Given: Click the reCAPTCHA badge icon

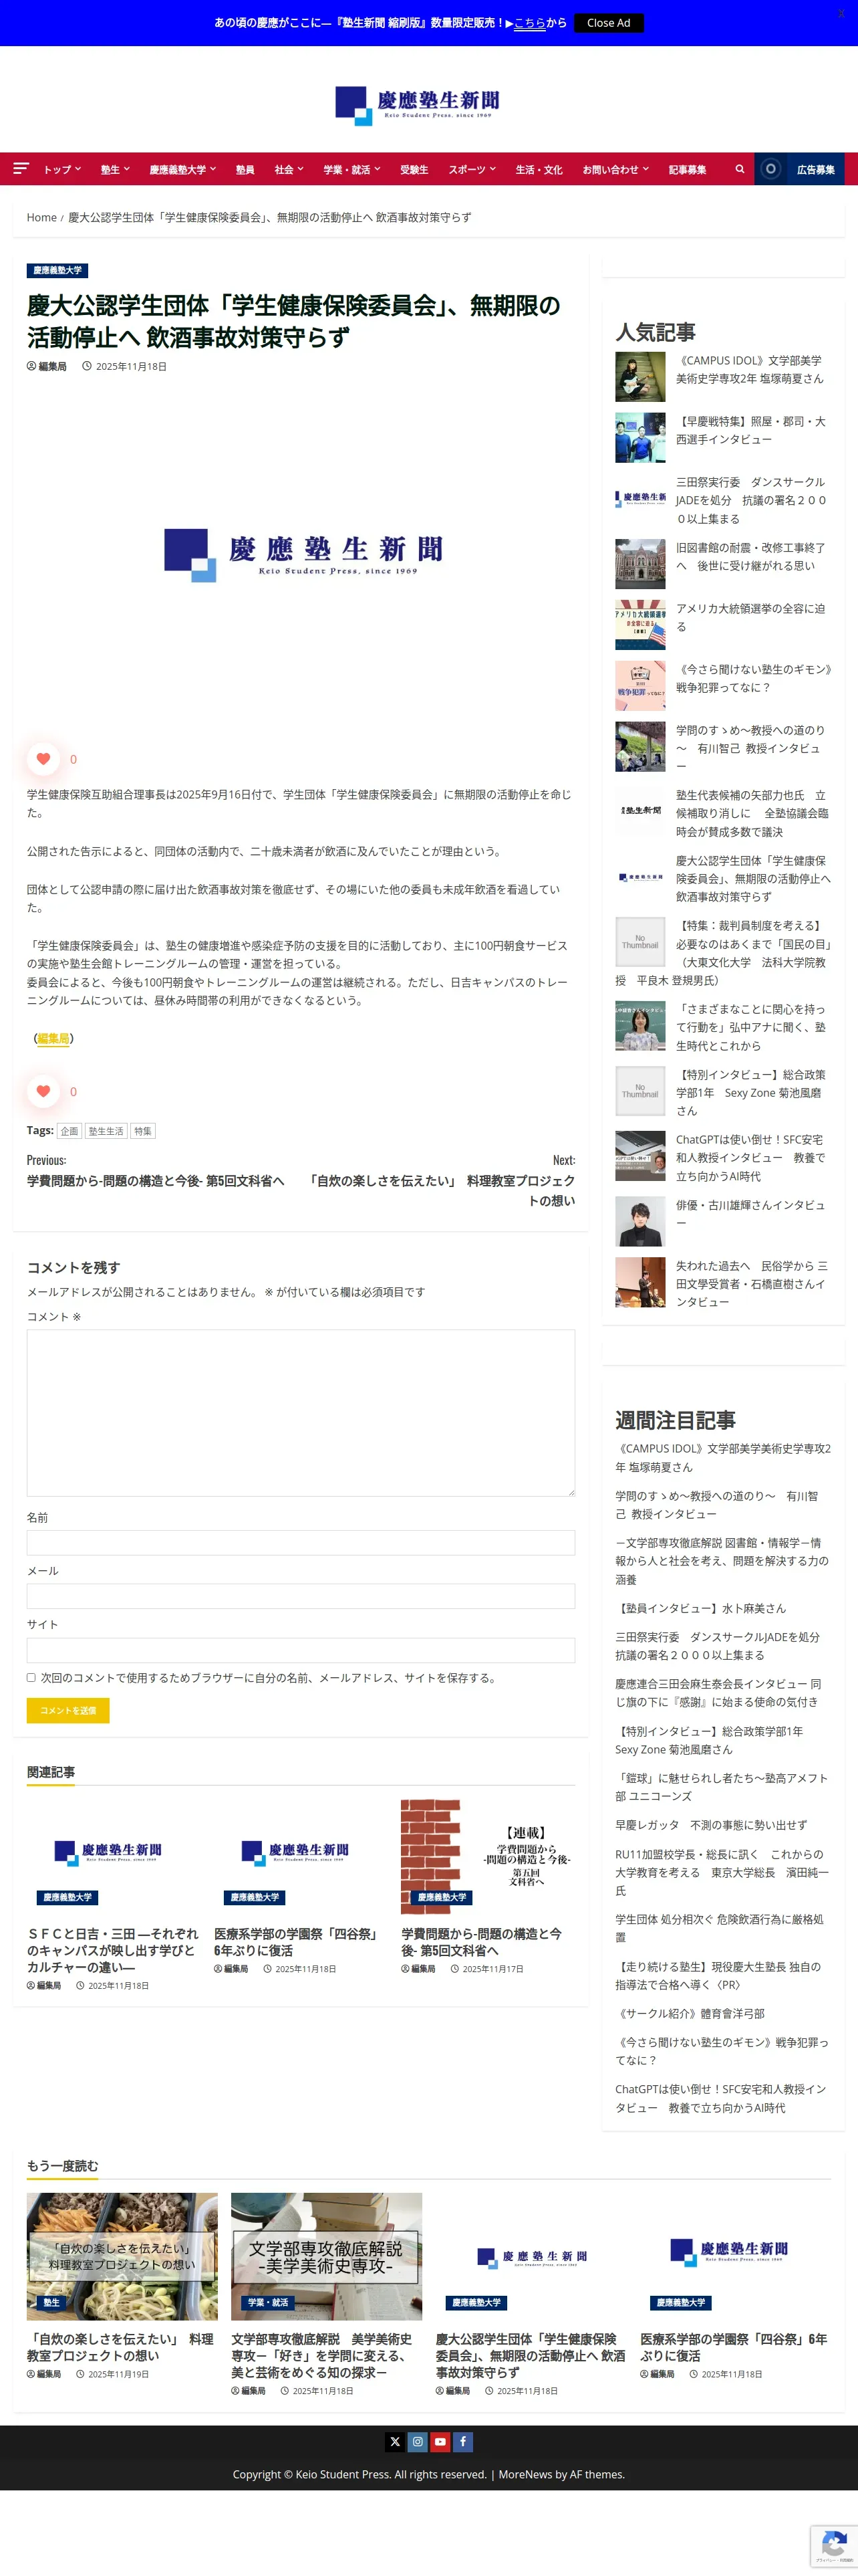Looking at the screenshot, I should coord(834,2546).
